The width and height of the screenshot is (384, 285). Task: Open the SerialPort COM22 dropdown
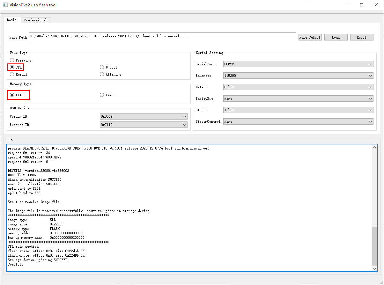coord(298,64)
